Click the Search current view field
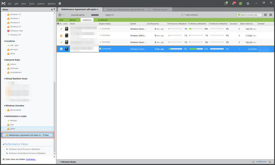The width and height of the screenshot is (275, 165). (250, 15)
